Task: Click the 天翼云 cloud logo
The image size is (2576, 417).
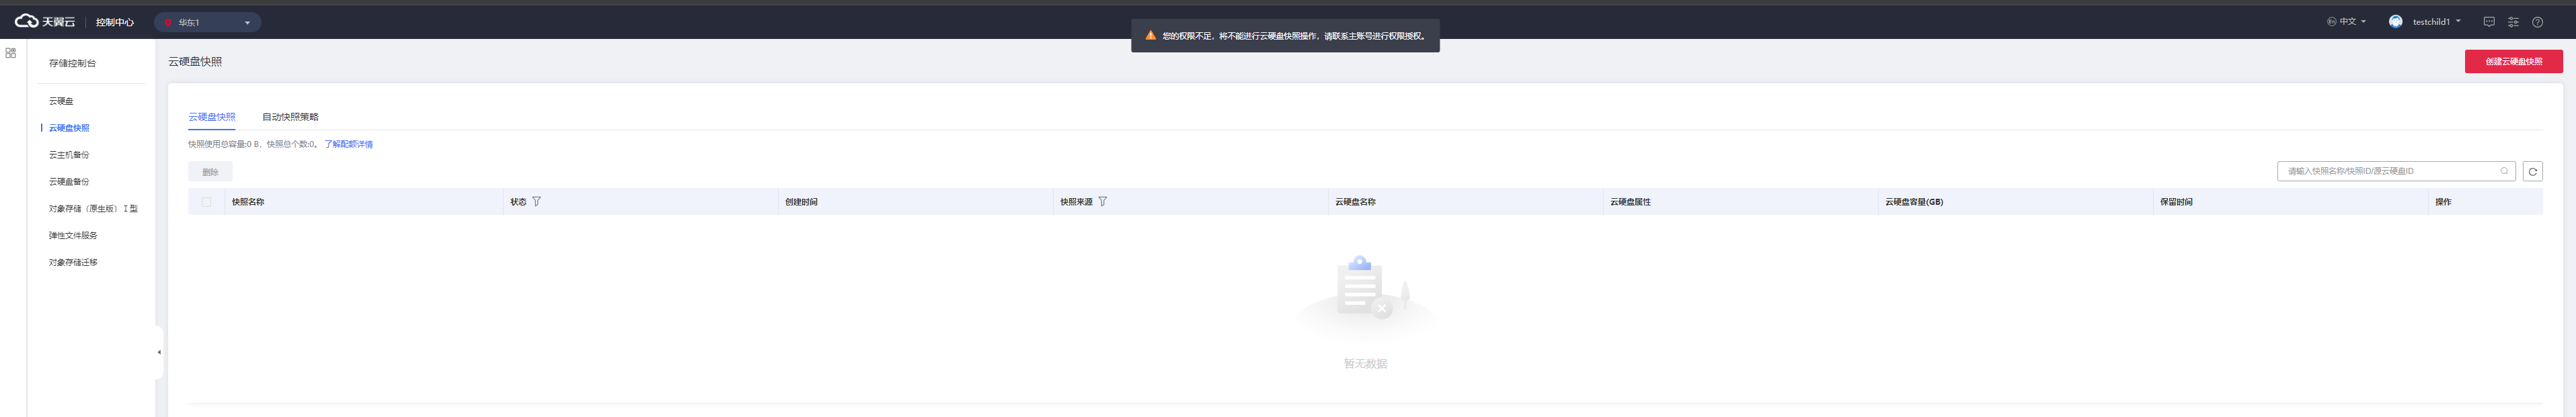Action: (44, 21)
